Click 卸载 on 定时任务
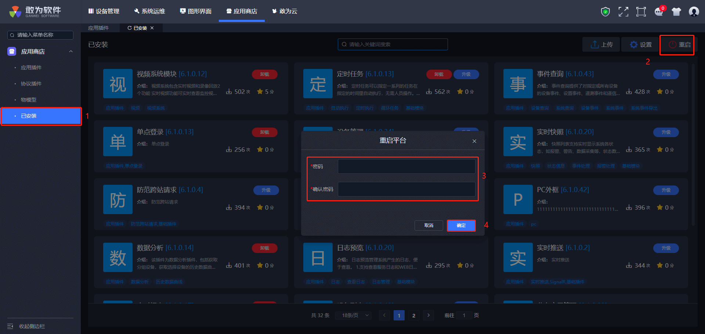Viewport: 705px width, 334px height. click(439, 74)
